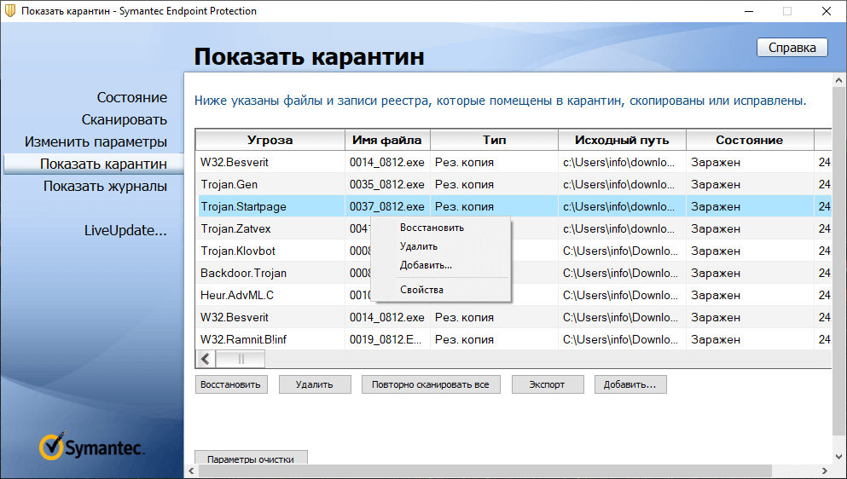Open Сканировать in the sidebar
Screen dimensions: 847x479
click(x=125, y=120)
